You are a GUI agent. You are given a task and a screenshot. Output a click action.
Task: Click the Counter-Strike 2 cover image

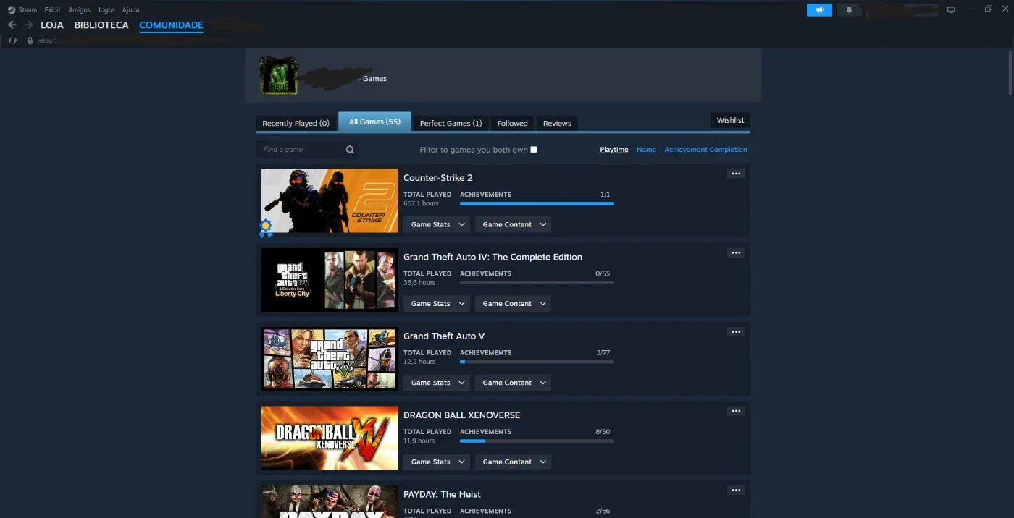tap(330, 200)
